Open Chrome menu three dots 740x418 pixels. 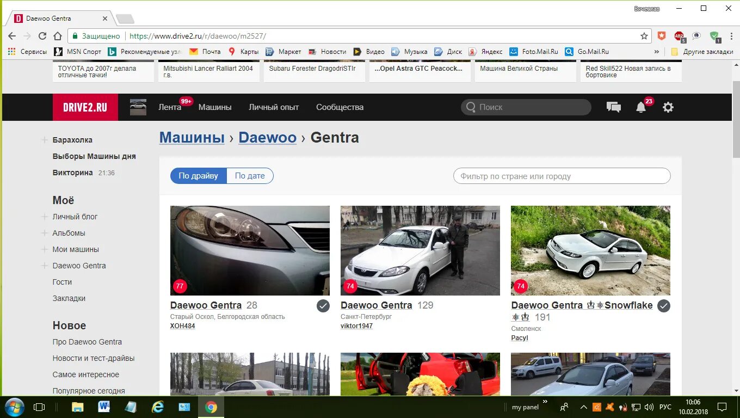point(730,36)
